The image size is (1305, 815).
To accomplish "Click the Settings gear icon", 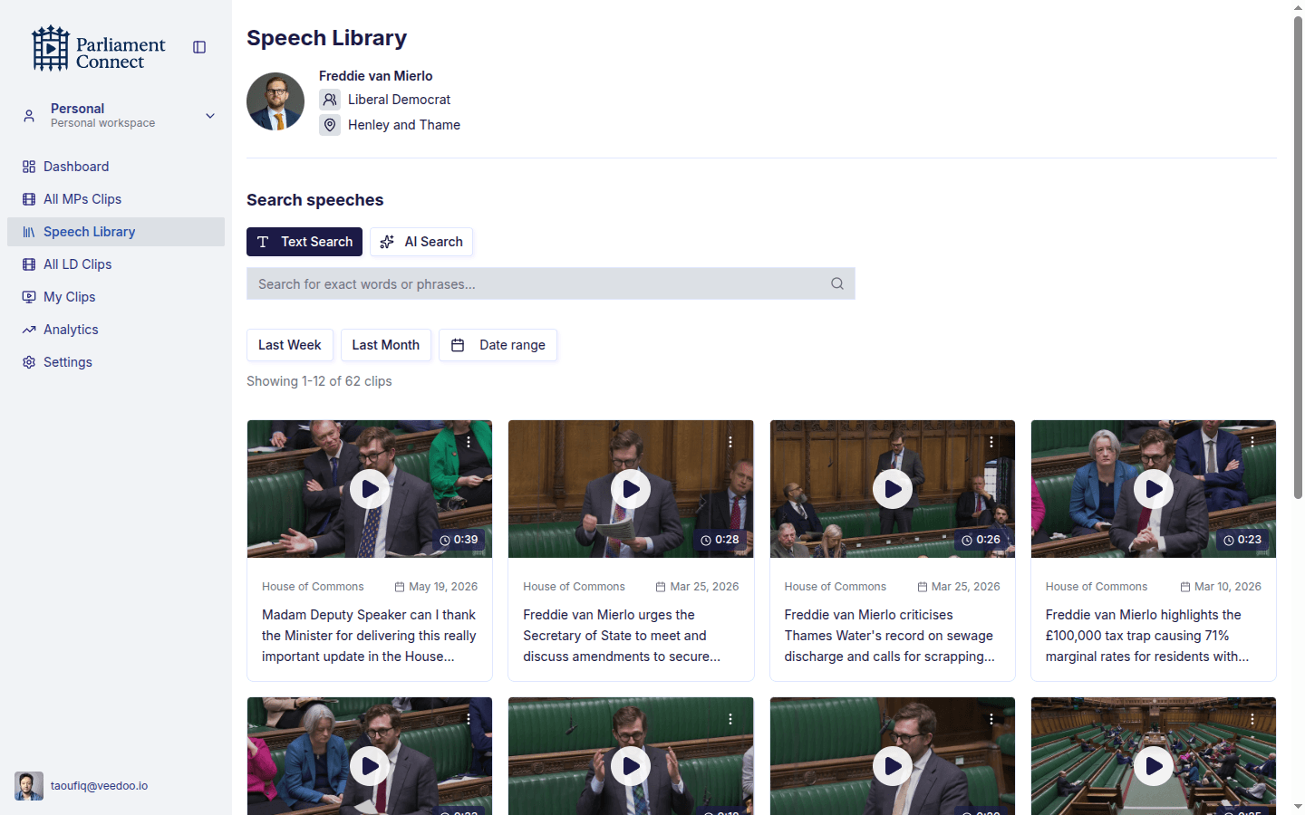I will pyautogui.click(x=29, y=362).
